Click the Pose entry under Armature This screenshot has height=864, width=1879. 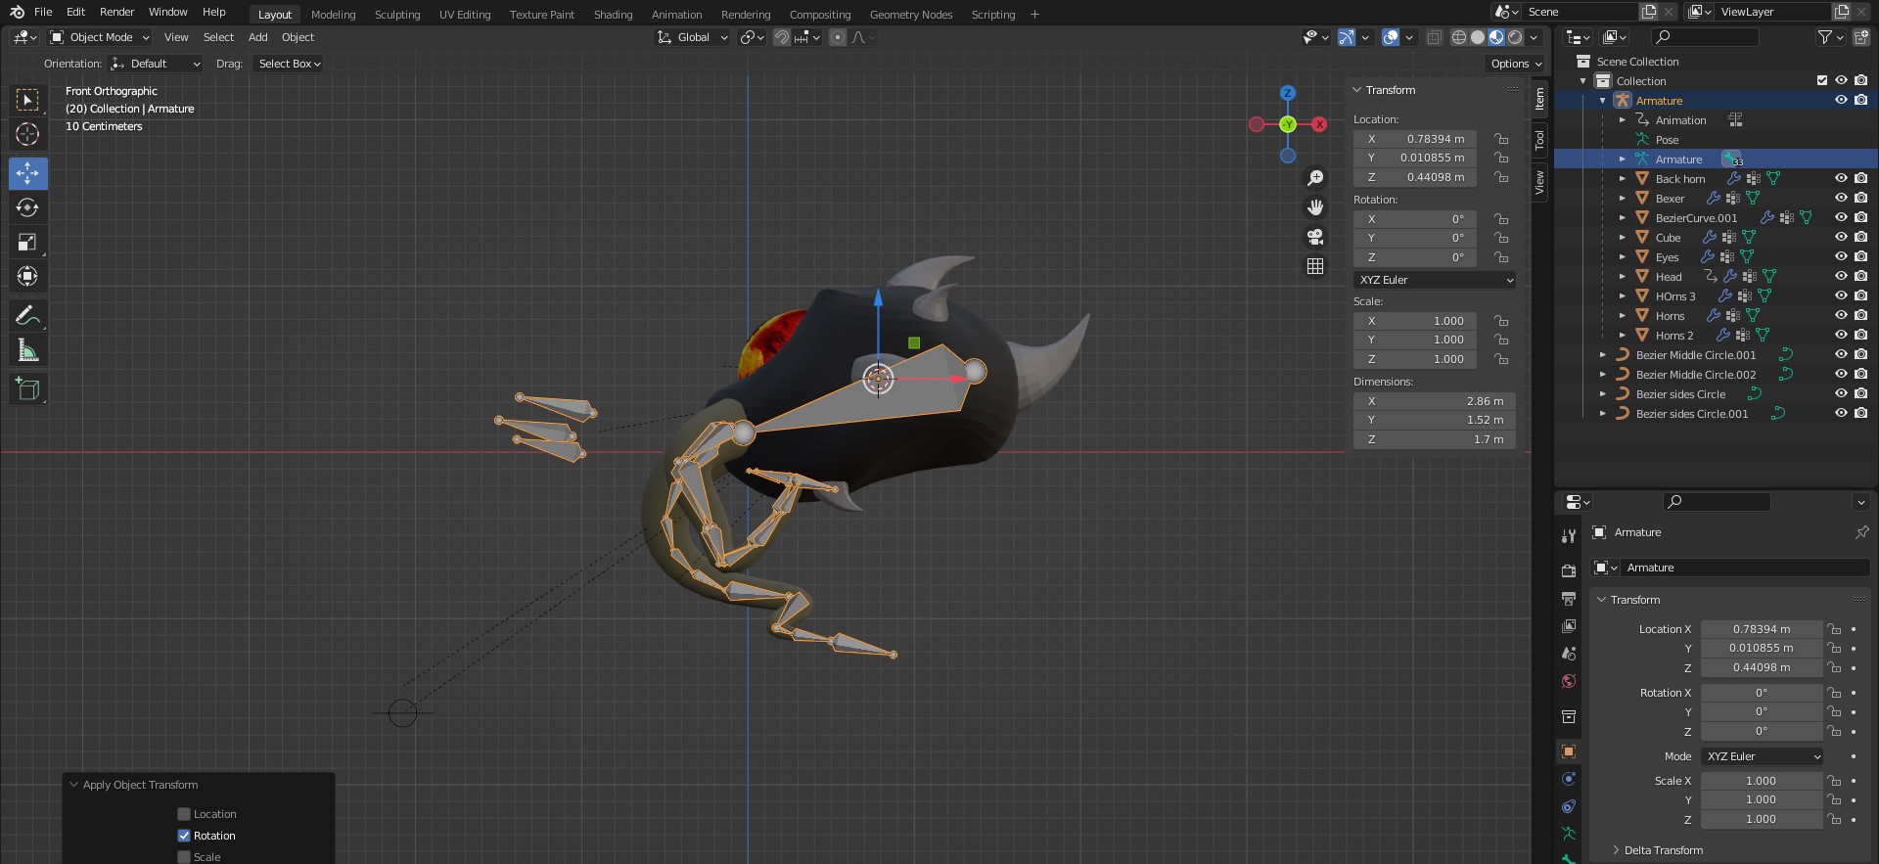[x=1667, y=140]
